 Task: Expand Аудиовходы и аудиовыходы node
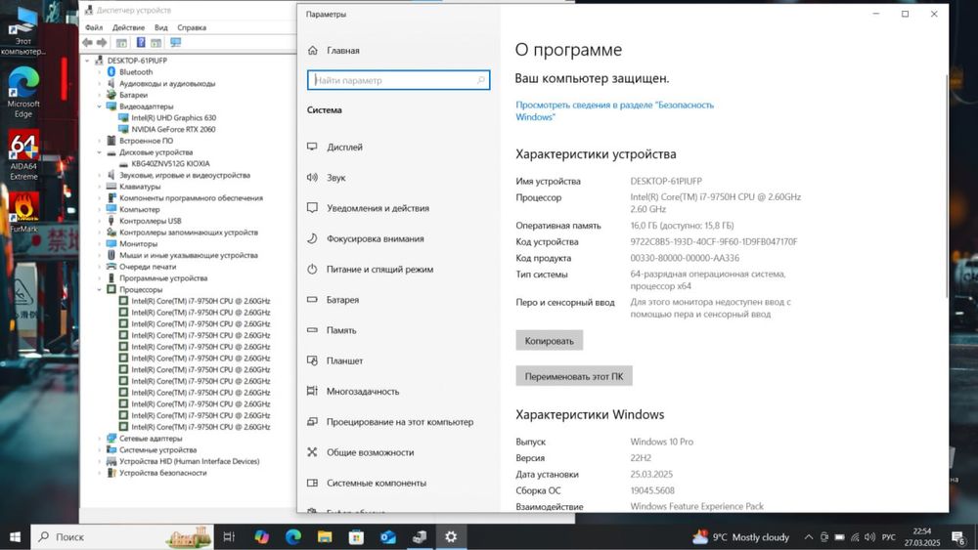pyautogui.click(x=99, y=83)
